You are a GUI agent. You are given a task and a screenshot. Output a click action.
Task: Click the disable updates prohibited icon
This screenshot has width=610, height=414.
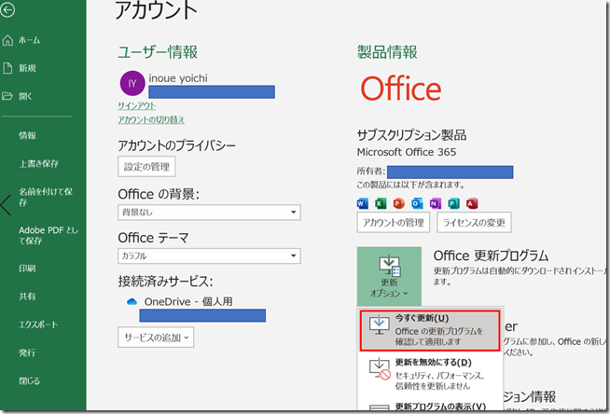(x=380, y=369)
